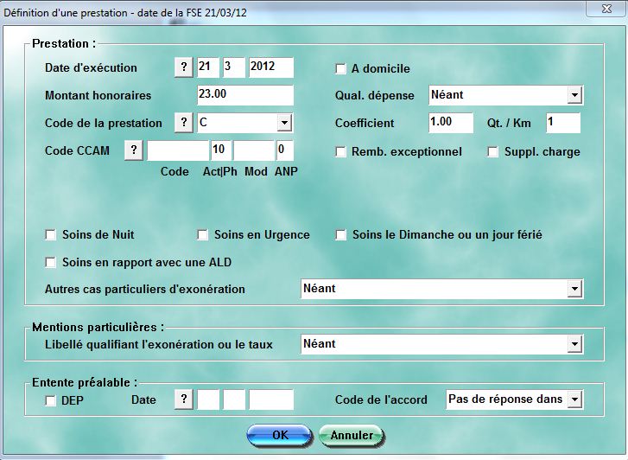
Task: Enable the A domicile checkbox
Action: (x=340, y=69)
